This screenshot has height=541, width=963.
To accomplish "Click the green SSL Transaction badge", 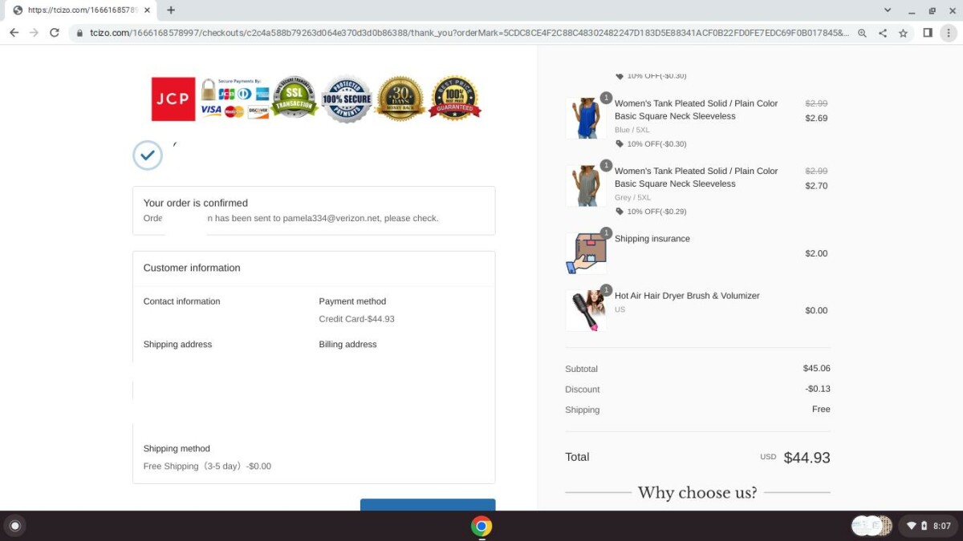I will point(294,98).
